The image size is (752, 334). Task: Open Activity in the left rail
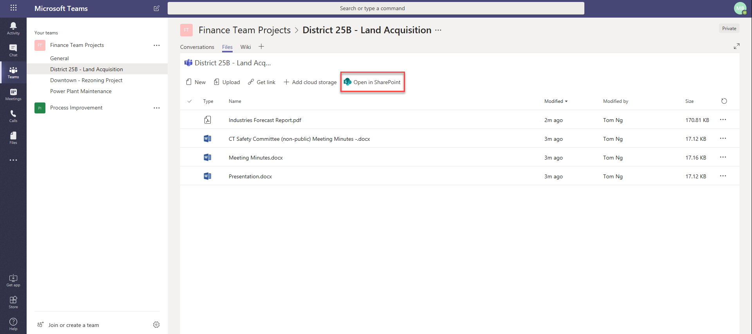13,29
